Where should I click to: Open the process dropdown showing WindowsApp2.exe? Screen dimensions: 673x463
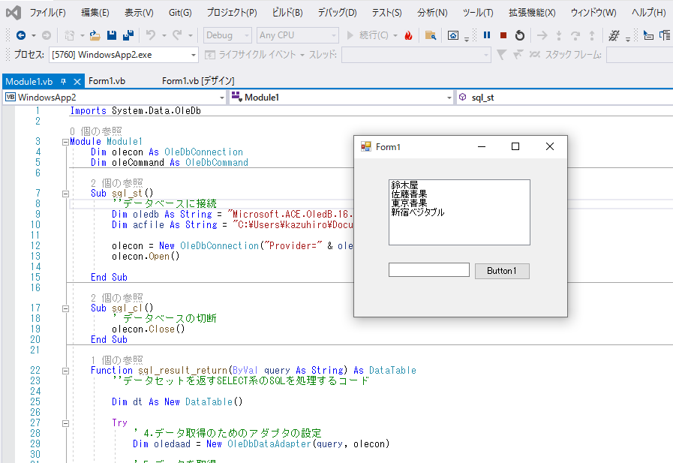tap(194, 55)
